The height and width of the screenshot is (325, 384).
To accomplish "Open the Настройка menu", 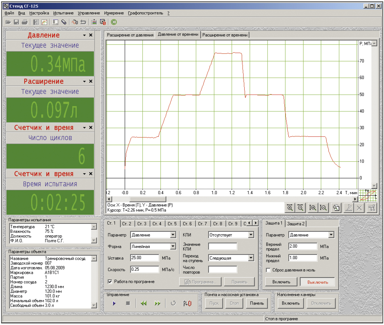I will (x=39, y=13).
